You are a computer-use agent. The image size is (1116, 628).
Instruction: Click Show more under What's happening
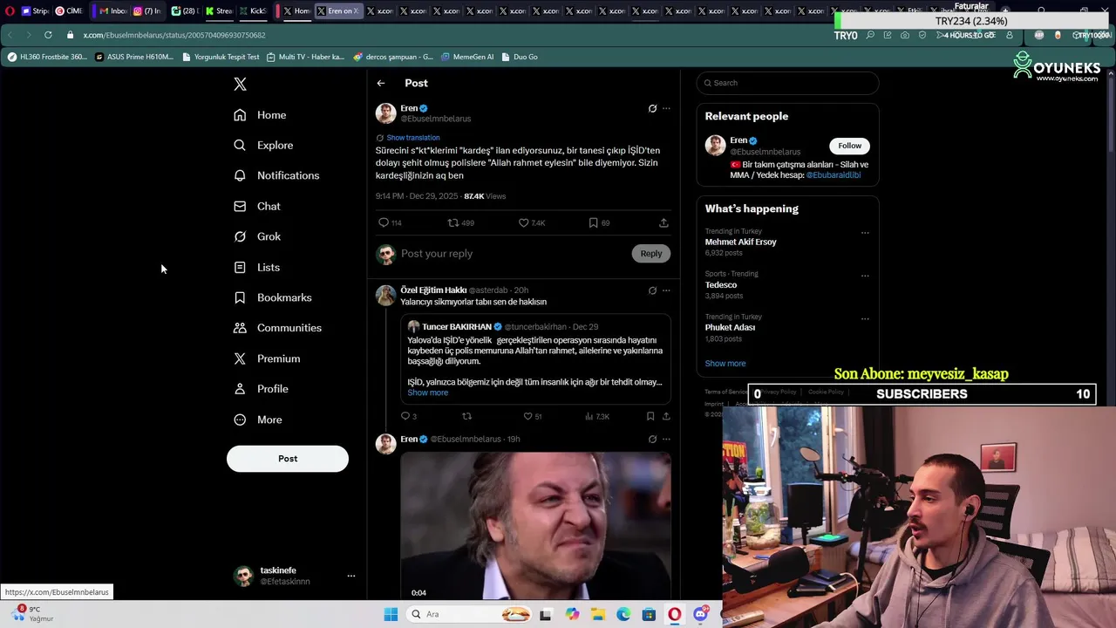click(725, 364)
